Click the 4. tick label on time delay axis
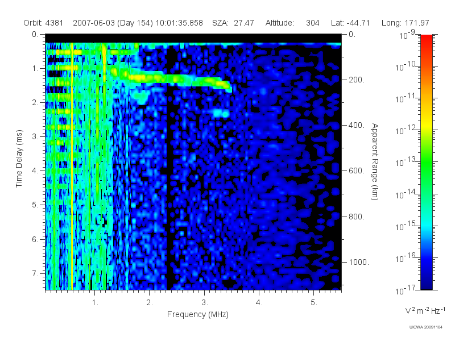This screenshot has height=341, width=455. pos(35,171)
